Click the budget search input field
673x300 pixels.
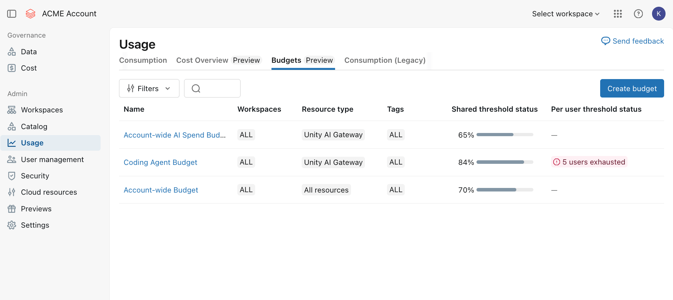[x=212, y=88]
